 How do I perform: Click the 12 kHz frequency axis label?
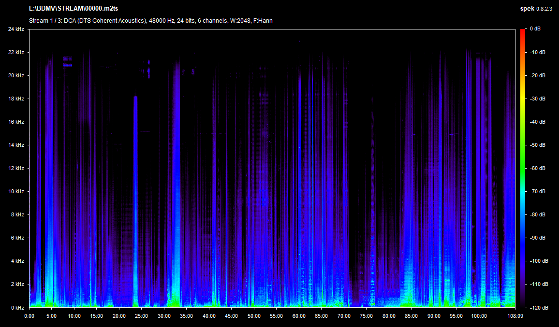tap(15, 168)
